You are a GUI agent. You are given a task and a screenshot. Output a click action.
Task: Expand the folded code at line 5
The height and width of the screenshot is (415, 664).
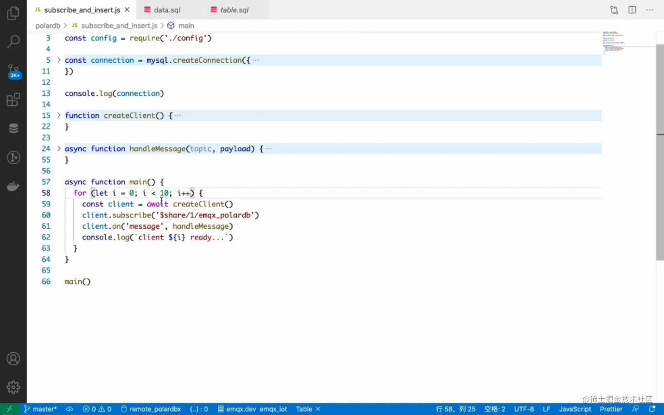pyautogui.click(x=58, y=60)
